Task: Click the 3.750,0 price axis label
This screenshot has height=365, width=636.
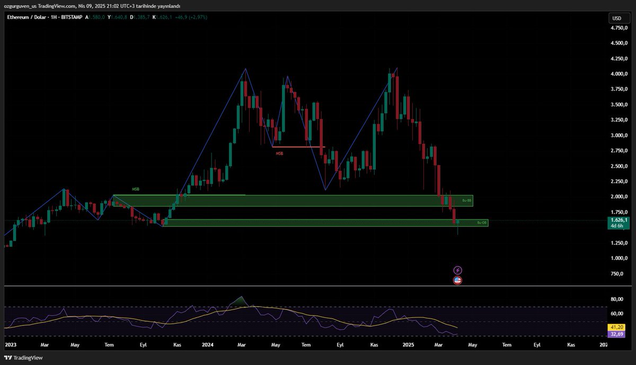Action: [x=619, y=89]
